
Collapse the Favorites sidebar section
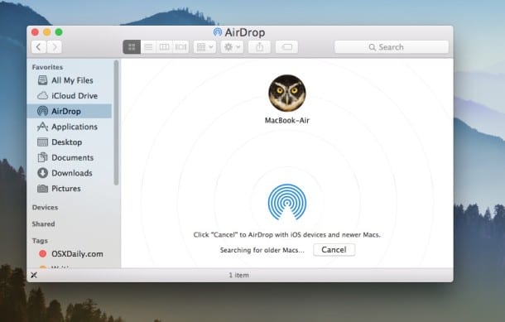click(x=47, y=67)
